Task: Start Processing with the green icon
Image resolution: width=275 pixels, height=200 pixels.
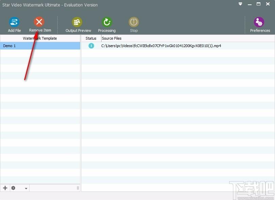Action: point(107,22)
